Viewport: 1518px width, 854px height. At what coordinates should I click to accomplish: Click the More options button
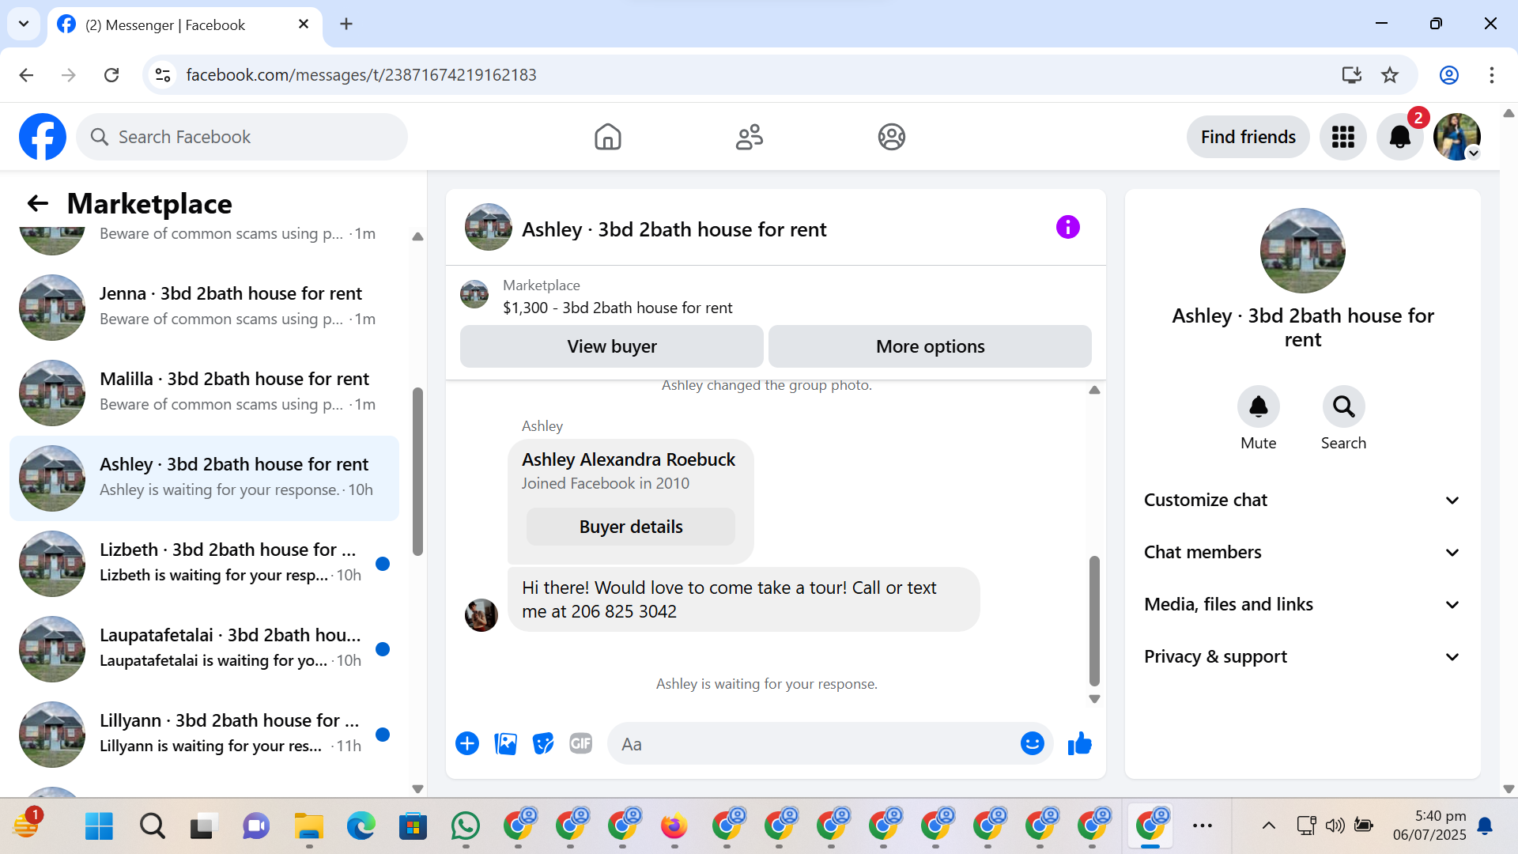[x=930, y=346]
